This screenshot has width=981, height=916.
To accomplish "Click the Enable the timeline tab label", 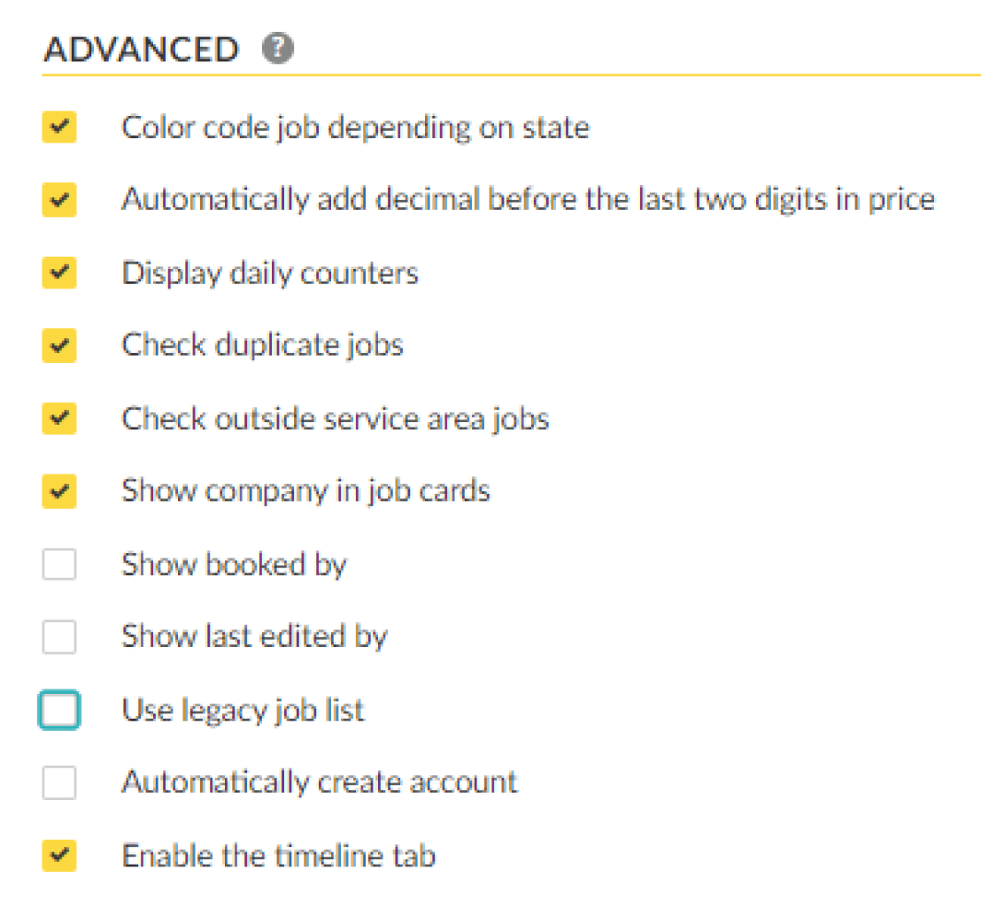I will click(x=278, y=855).
